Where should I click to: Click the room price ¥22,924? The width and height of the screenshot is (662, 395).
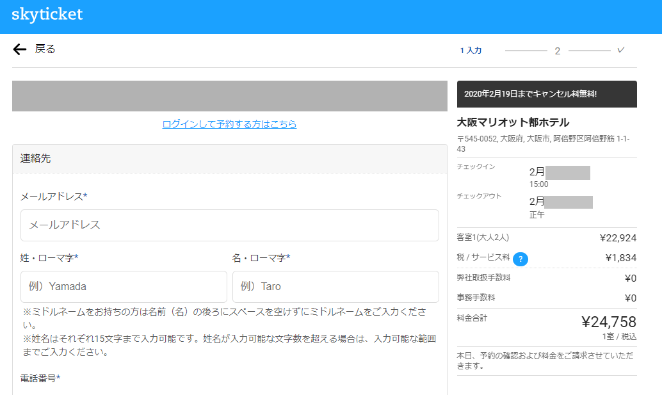pos(618,238)
